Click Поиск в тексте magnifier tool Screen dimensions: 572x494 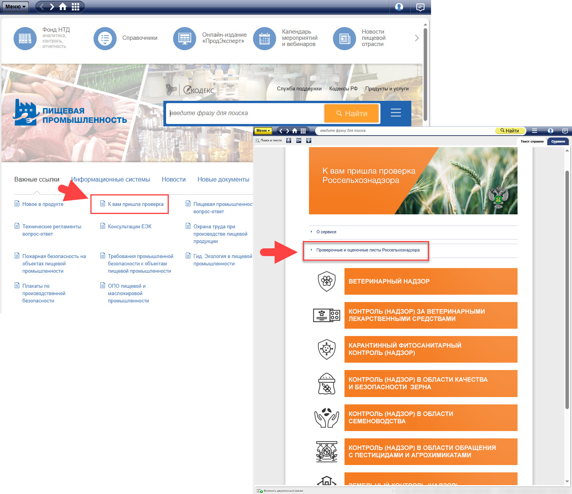click(x=269, y=141)
